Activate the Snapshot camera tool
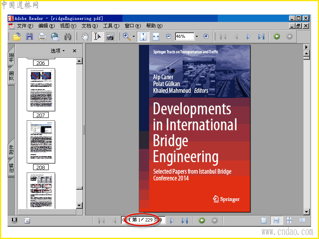The width and height of the screenshot is (319, 239). 110,37
